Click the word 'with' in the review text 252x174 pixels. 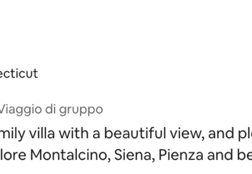pyautogui.click(x=74, y=133)
